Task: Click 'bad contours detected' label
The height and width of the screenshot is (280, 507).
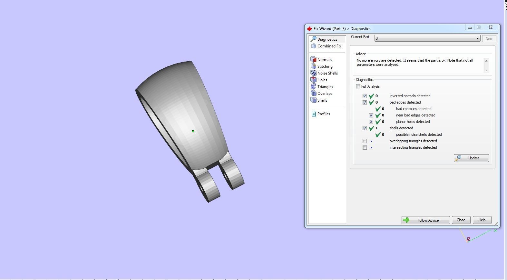Action: [414, 109]
